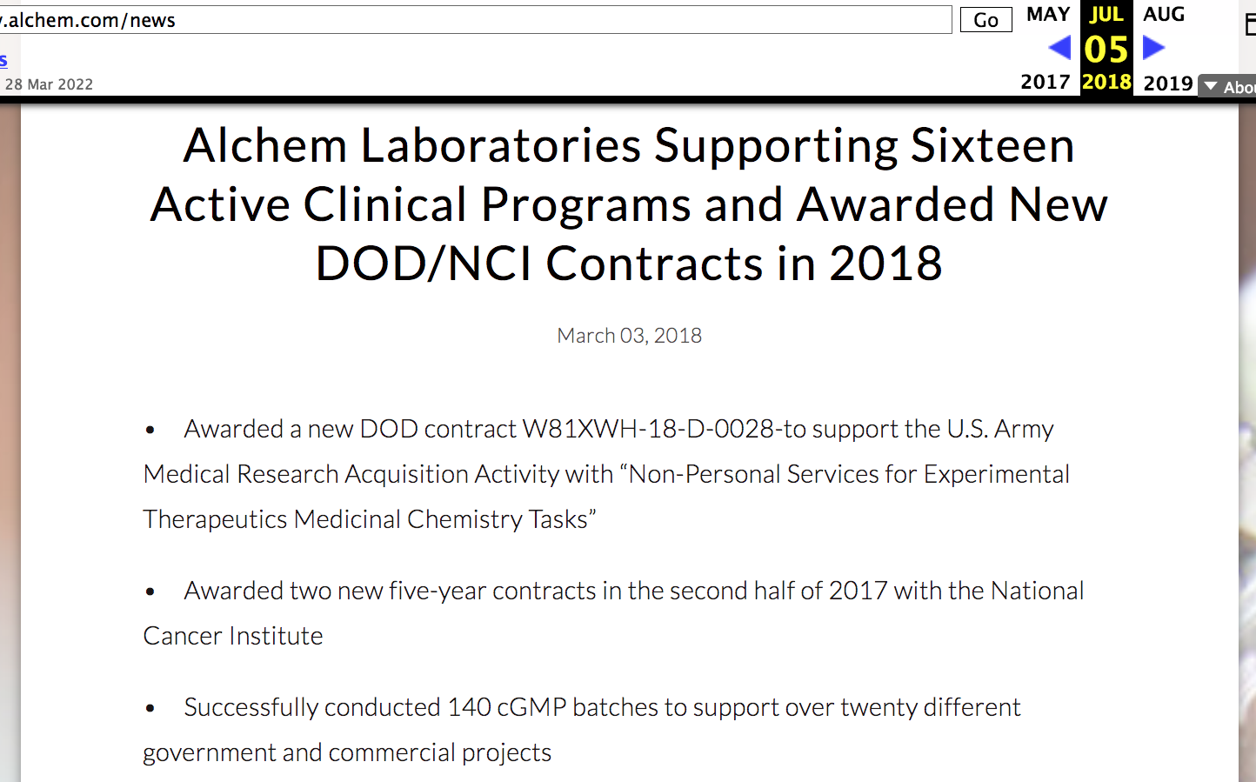Go to the previous capture with the blue left arrow
The height and width of the screenshot is (782, 1256).
[1059, 47]
